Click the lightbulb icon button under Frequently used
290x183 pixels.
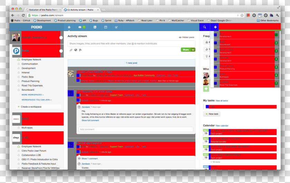tap(206, 56)
